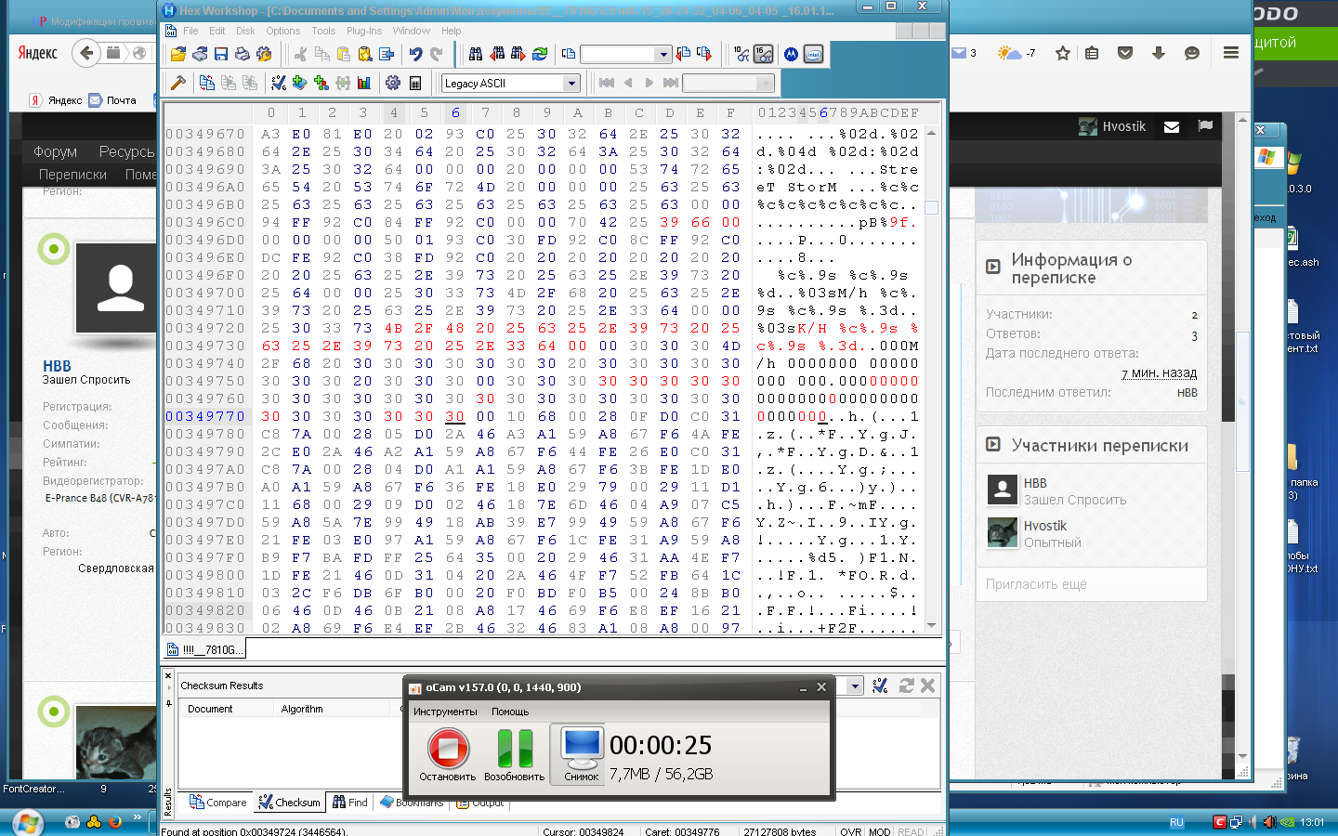This screenshot has width=1338, height=836.
Task: Toggle Motorola byte order button
Action: [791, 55]
